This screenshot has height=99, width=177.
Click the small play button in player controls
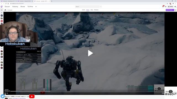tap(5, 93)
